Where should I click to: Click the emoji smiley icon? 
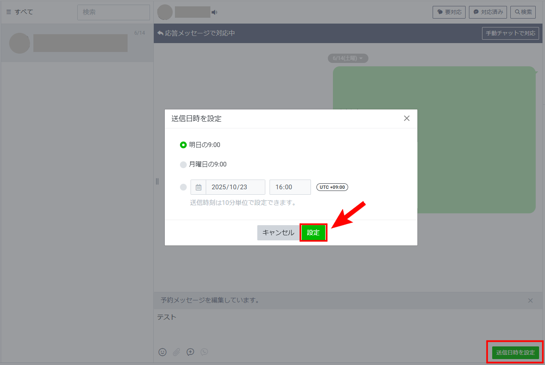pos(162,352)
